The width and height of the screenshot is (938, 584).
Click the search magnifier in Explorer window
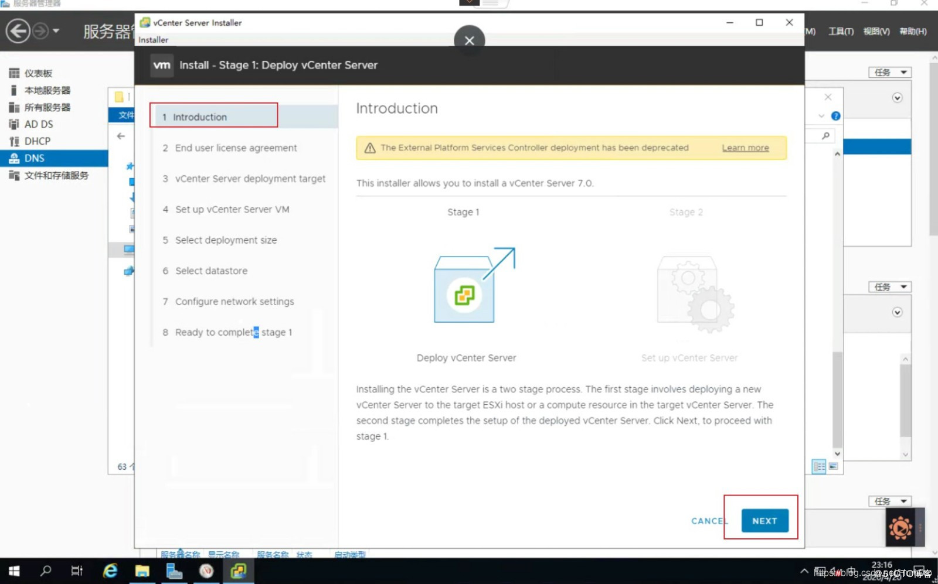[x=825, y=136]
